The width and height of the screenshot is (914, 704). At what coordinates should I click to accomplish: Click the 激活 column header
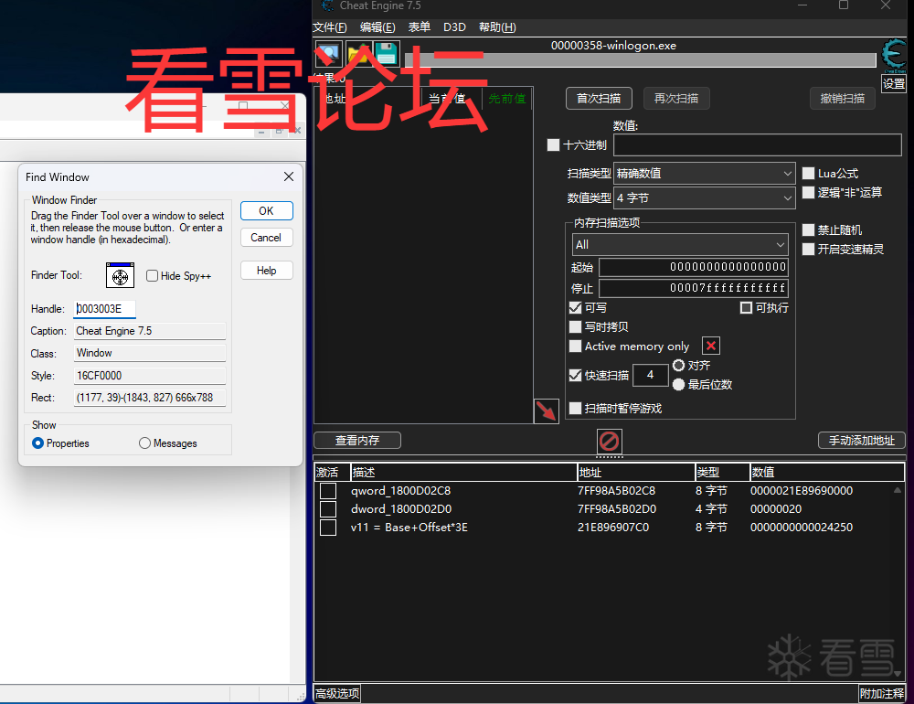point(332,473)
